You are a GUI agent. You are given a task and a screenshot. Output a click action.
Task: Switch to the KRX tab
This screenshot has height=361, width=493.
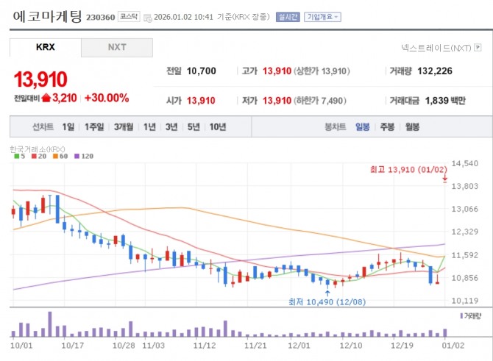(46, 48)
